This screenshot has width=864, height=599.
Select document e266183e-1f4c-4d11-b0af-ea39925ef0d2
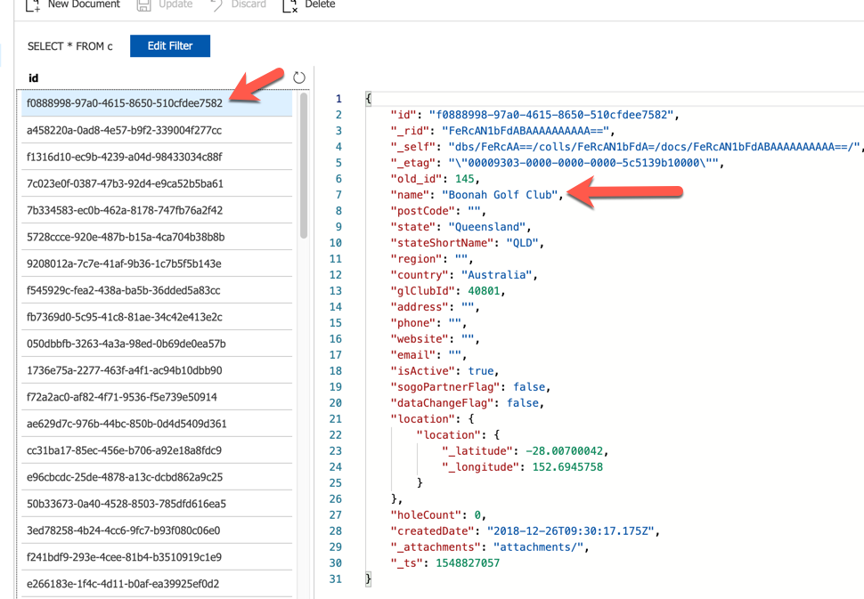pyautogui.click(x=157, y=584)
